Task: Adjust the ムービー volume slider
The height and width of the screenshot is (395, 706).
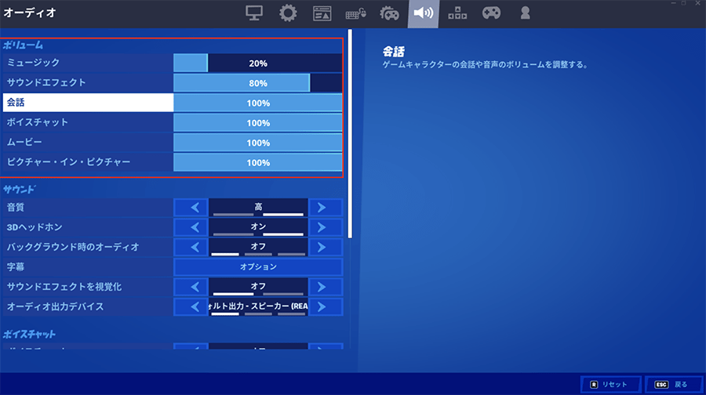Action: (x=258, y=143)
